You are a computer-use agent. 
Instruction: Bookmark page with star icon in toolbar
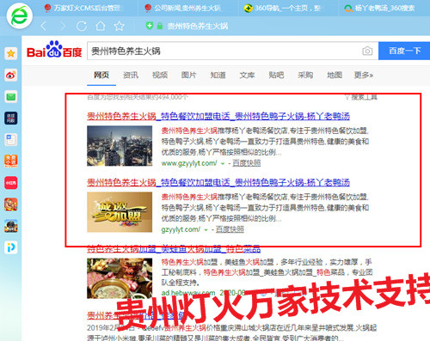[x=119, y=27]
